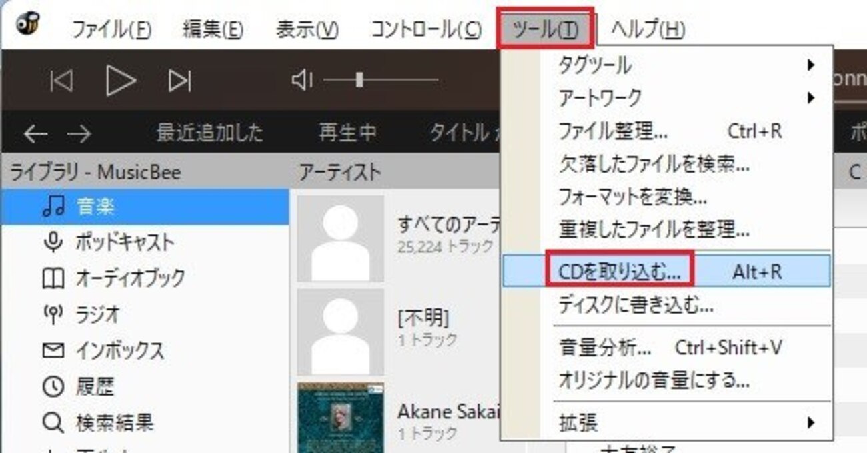Screen dimensions: 867x453
Task: Switch to the 最近追加した tab
Action: pyautogui.click(x=210, y=133)
